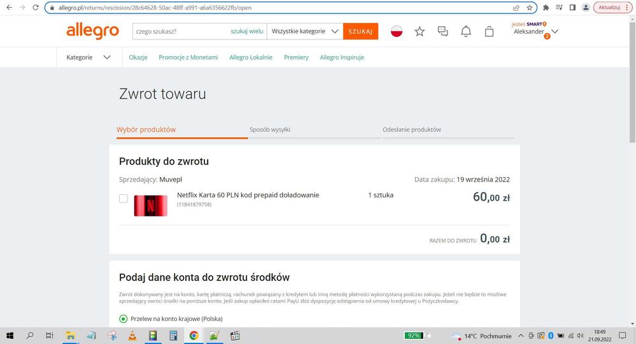Screen dimensions: 636x344
Task: Click the Polish flag language icon
Action: coord(397,31)
